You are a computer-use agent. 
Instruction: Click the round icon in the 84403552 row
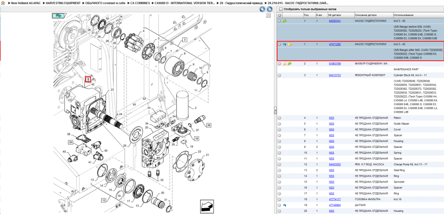click(279, 164)
